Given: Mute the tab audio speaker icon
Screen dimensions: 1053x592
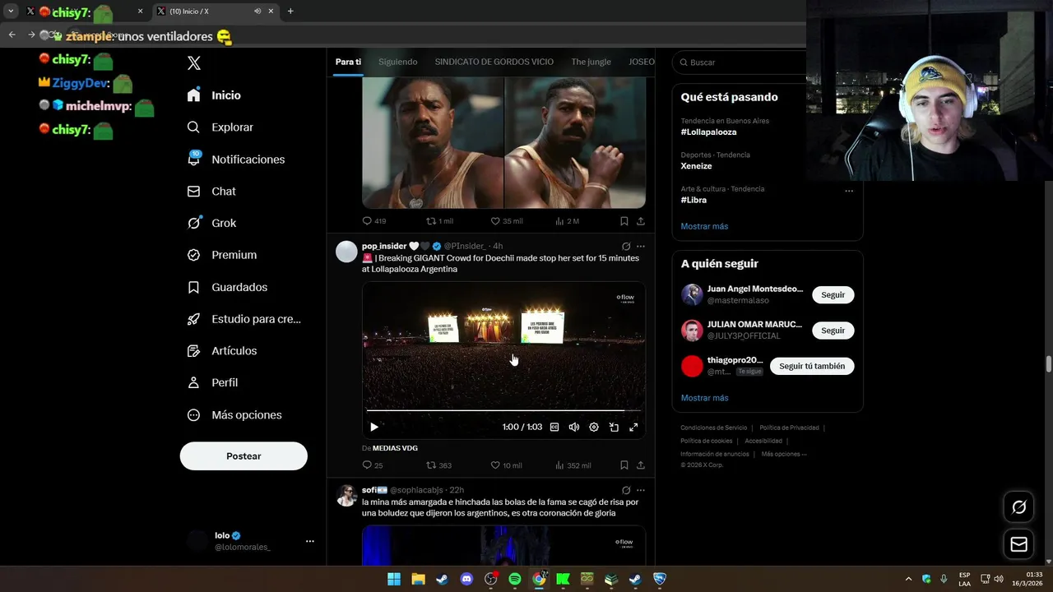Looking at the screenshot, I should click(257, 12).
